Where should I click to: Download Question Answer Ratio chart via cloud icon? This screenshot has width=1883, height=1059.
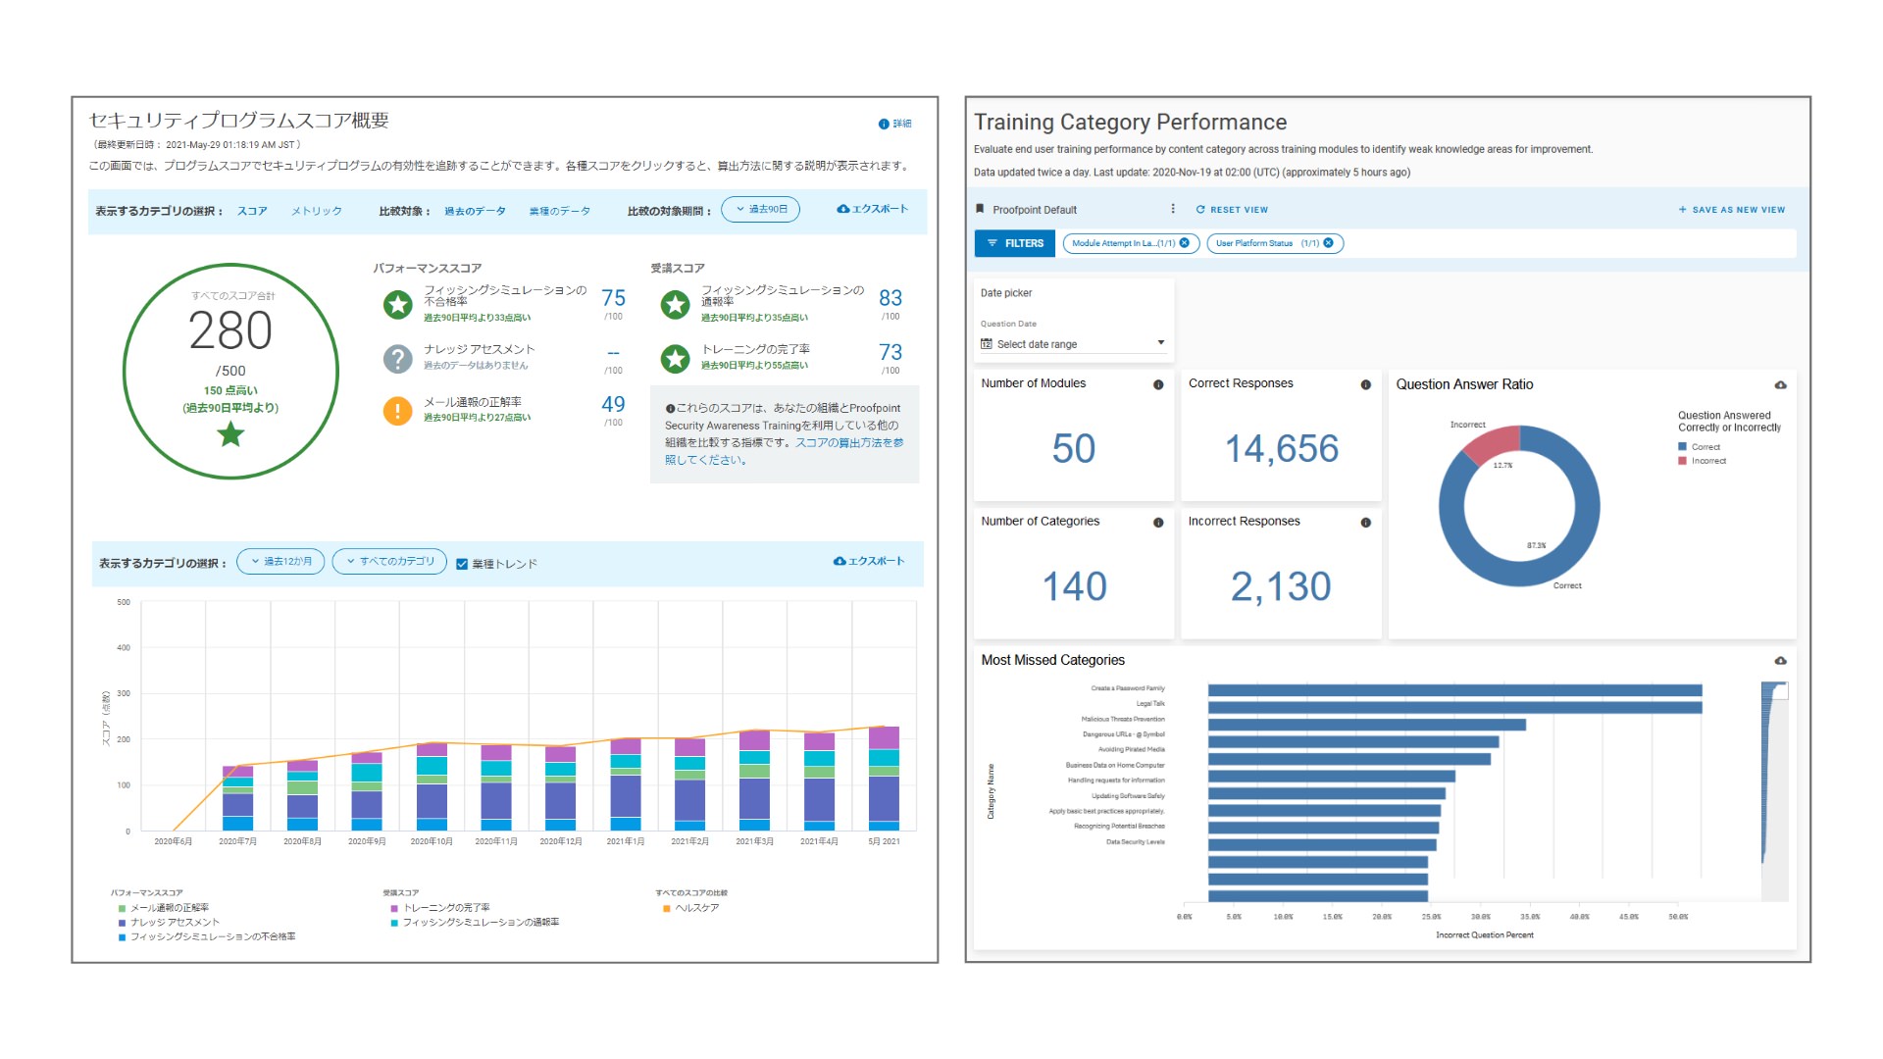coord(1780,384)
